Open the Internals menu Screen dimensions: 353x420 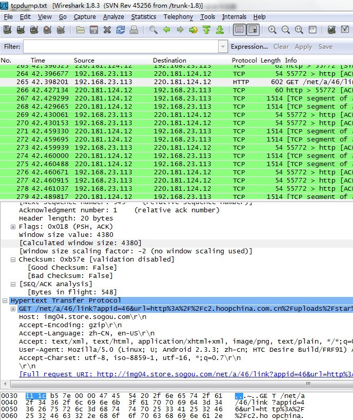[x=234, y=16]
